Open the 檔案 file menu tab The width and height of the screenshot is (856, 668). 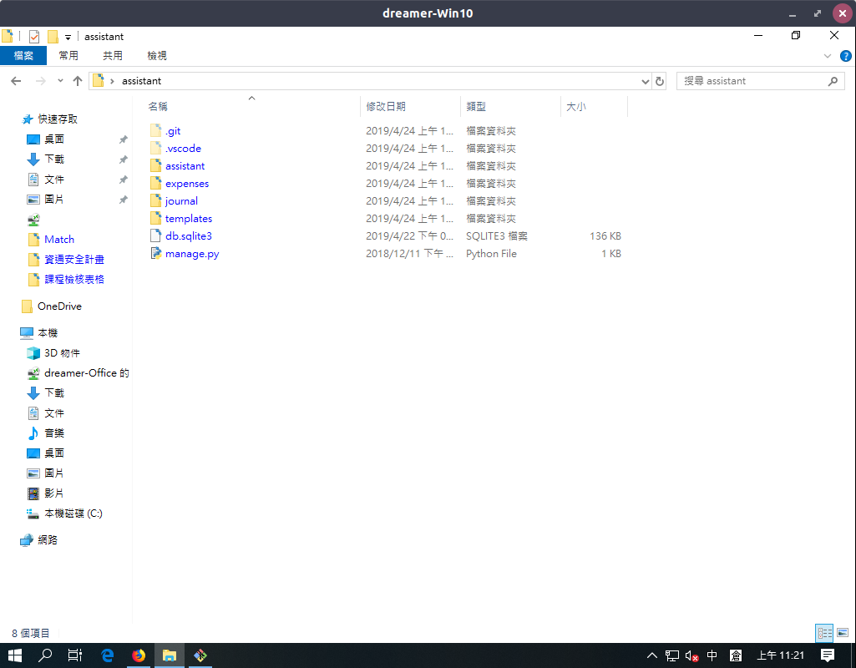[23, 56]
